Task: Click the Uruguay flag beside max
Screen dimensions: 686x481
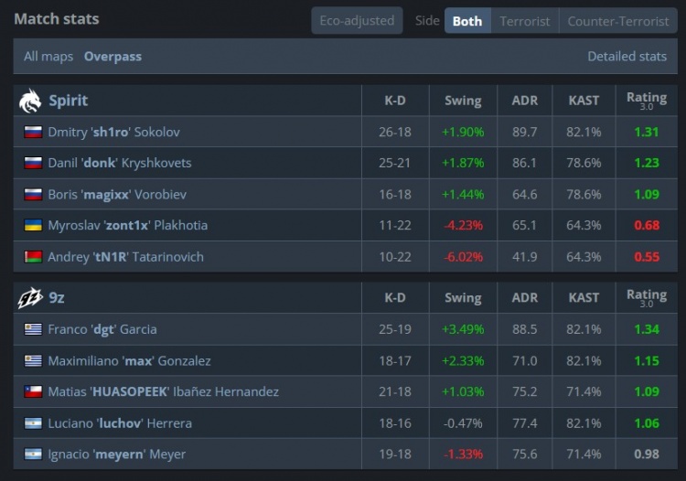Action: pyautogui.click(x=33, y=360)
